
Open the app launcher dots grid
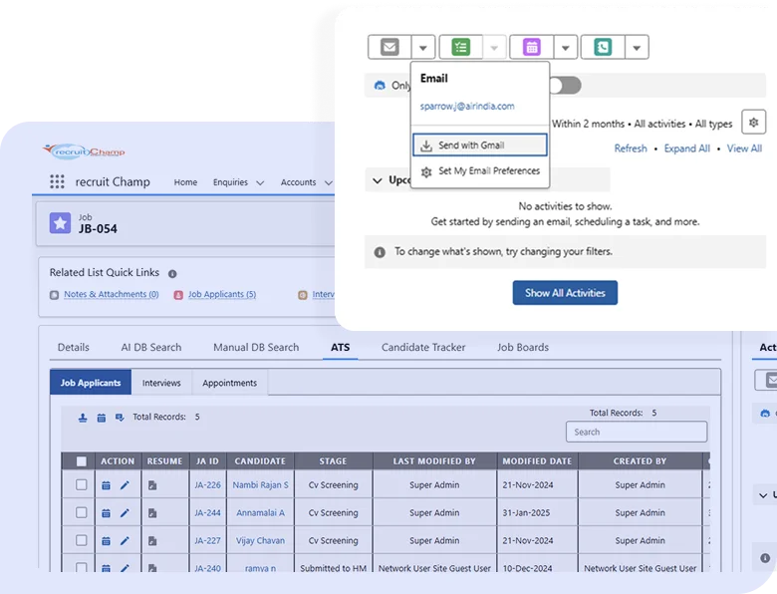(57, 181)
